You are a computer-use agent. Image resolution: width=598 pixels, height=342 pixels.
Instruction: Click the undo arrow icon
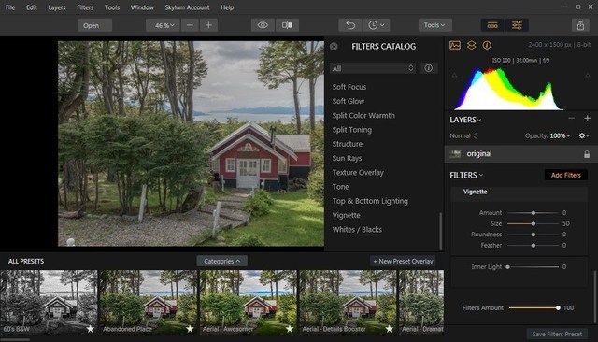tap(350, 25)
